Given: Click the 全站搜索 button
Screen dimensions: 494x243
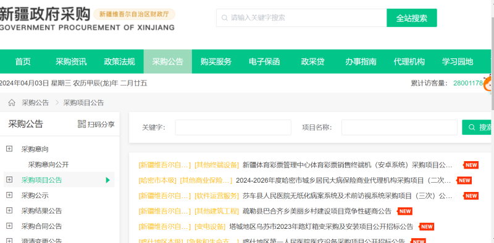Looking at the screenshot, I should pyautogui.click(x=412, y=18).
